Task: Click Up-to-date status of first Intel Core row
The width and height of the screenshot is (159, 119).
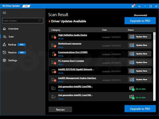Action: (x=137, y=89)
